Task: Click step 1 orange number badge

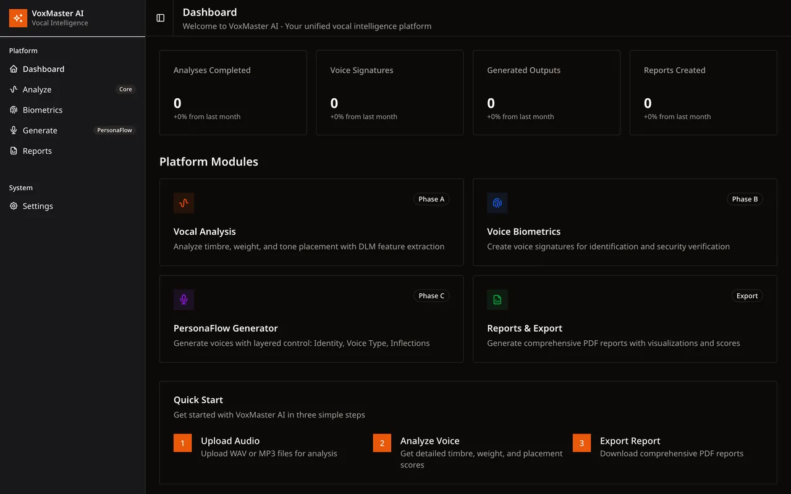Action: [183, 443]
